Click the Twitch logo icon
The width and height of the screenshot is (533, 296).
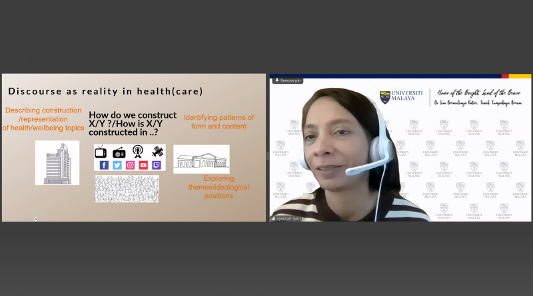point(157,166)
